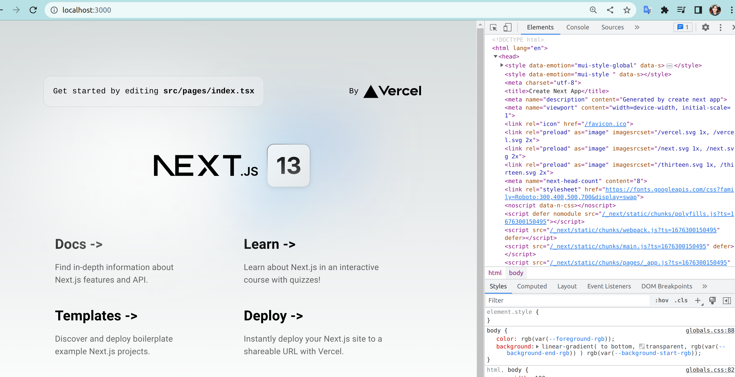
Task: Add a new style rule with plus icon
Action: point(698,300)
